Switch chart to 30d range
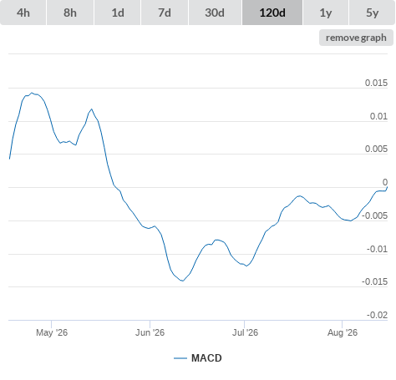This screenshot has height=380, width=396. tap(215, 13)
